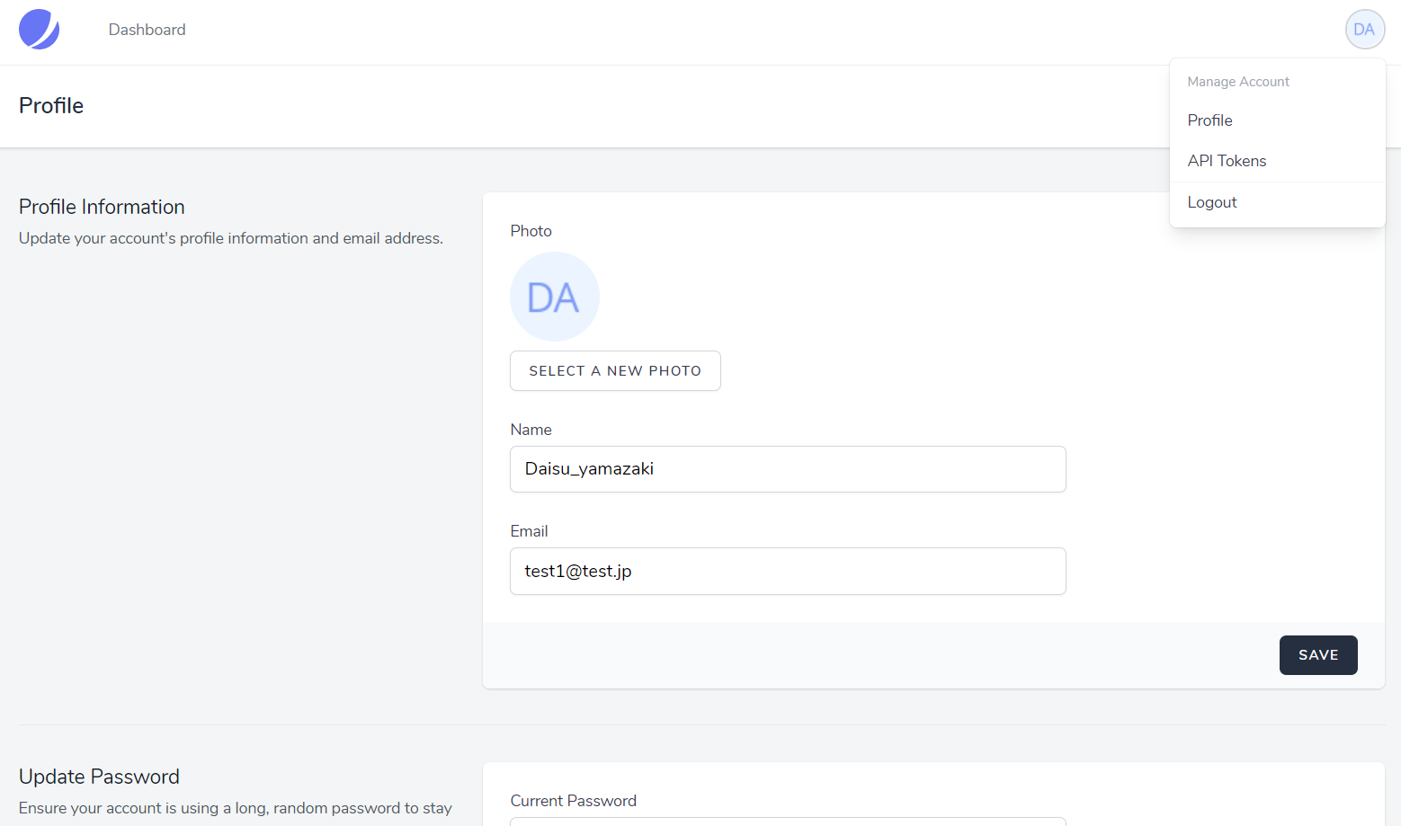Click the Manage Account header text
The height and width of the screenshot is (826, 1401).
(x=1238, y=82)
